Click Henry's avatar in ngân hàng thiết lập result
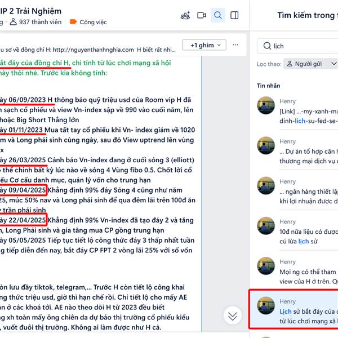The width and height of the screenshot is (338, 338). point(266,186)
